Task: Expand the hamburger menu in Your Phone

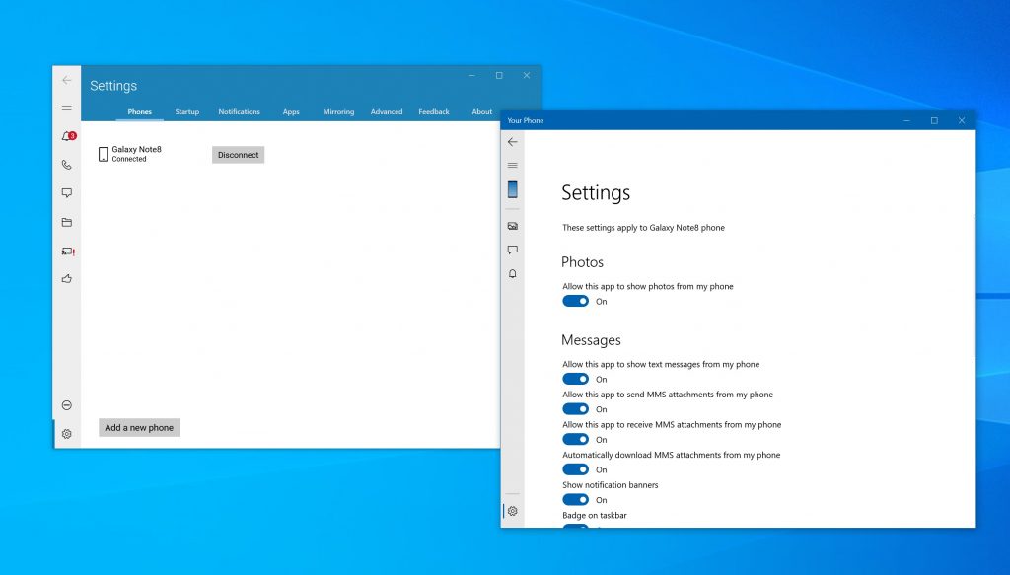Action: 513,165
